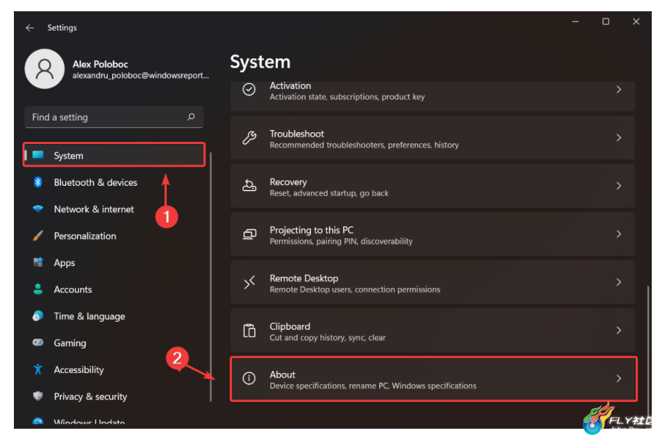Expand the Clipboard row chevron

pyautogui.click(x=619, y=330)
